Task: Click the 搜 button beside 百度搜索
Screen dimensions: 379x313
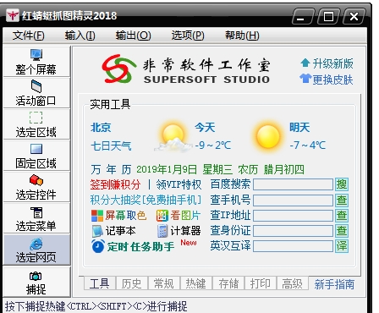Action: coord(342,184)
